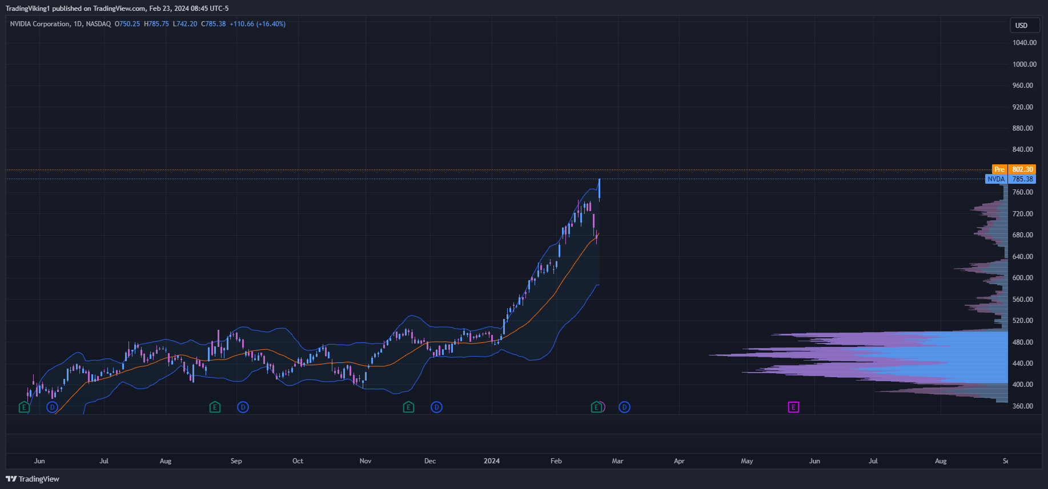Click the 840.00 price axis label
The height and width of the screenshot is (489, 1048).
[1023, 149]
